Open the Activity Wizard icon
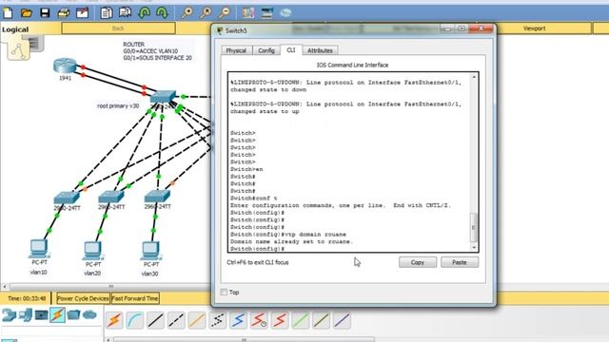 point(83,13)
